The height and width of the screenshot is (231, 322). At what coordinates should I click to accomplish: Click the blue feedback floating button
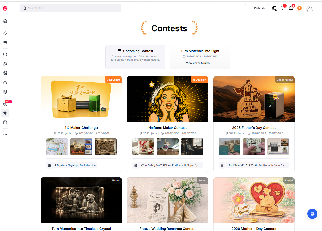[312, 214]
